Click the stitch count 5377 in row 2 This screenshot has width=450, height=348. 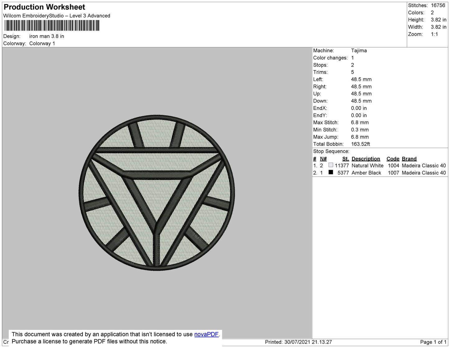click(343, 173)
